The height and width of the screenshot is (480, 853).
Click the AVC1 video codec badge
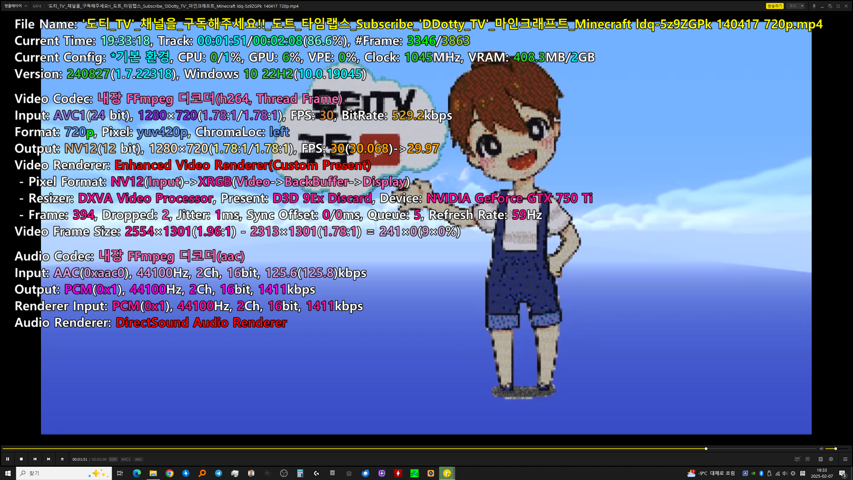[x=126, y=459]
